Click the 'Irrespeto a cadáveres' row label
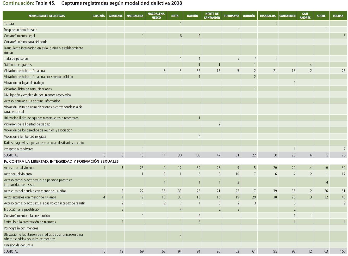Image resolution: width=348 pixels, height=256 pixels. pos(18,149)
